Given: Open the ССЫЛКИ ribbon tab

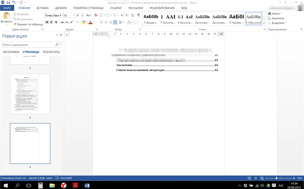Looking at the screenshot, I should (116, 8).
